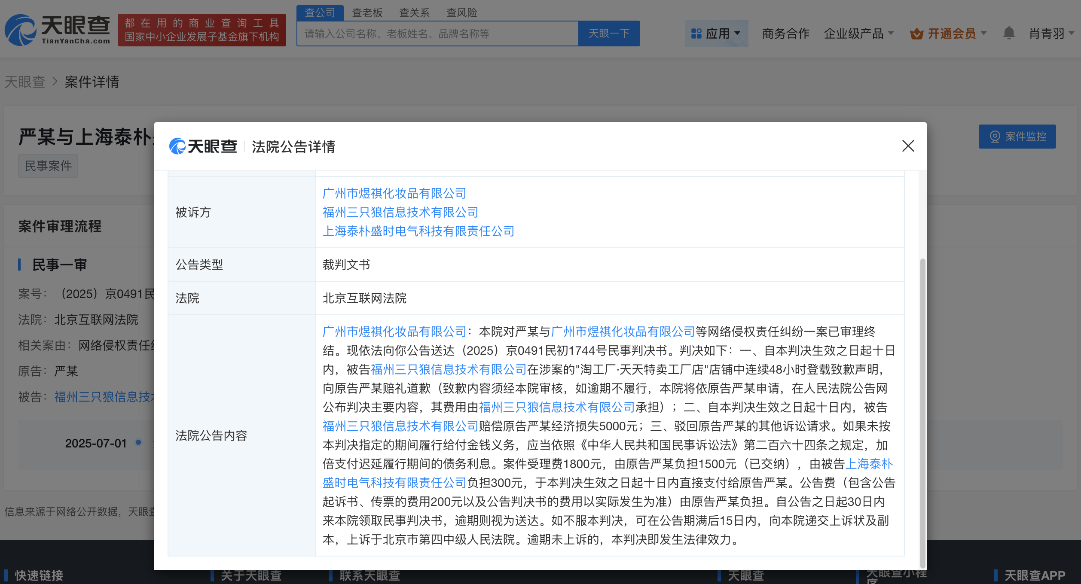1081x584 pixels.
Task: Click the 被诉方 label cell
Action: point(241,212)
